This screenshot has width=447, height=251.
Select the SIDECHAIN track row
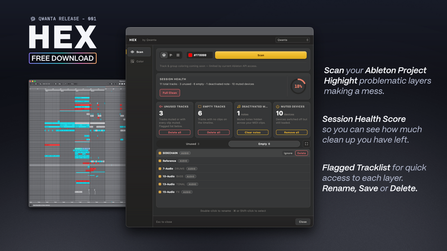(x=233, y=153)
